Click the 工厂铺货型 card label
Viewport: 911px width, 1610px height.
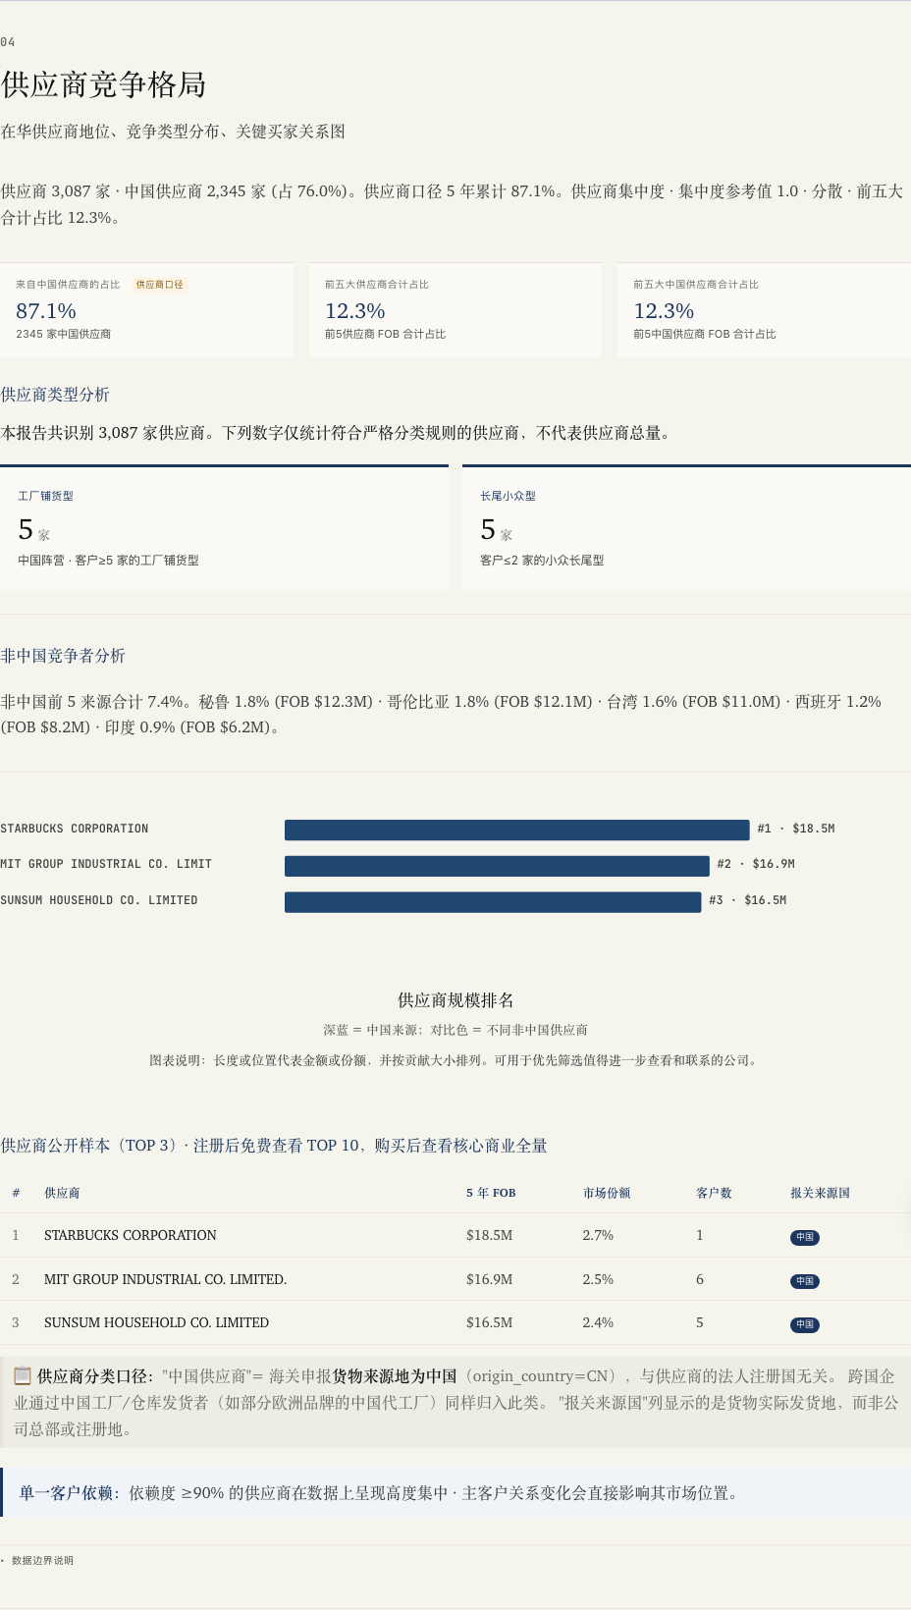click(45, 496)
